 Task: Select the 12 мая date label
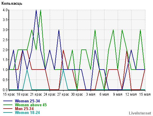(x=131, y=94)
